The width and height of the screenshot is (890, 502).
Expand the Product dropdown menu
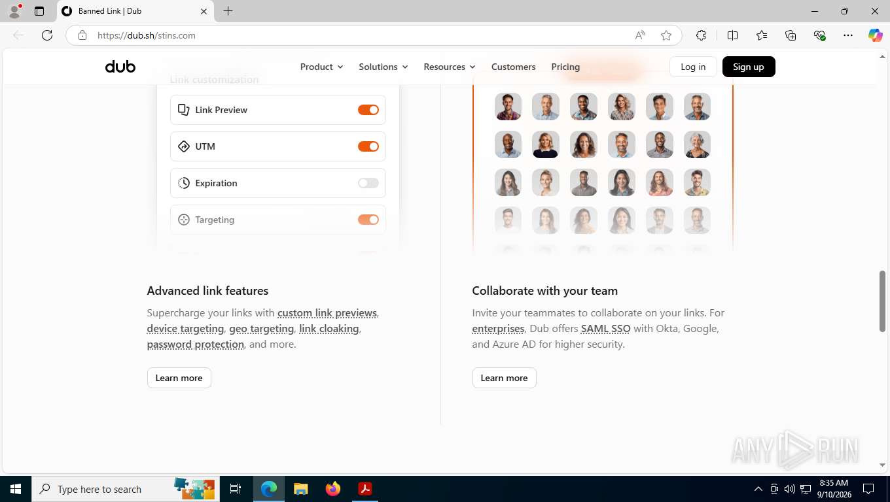pos(321,67)
